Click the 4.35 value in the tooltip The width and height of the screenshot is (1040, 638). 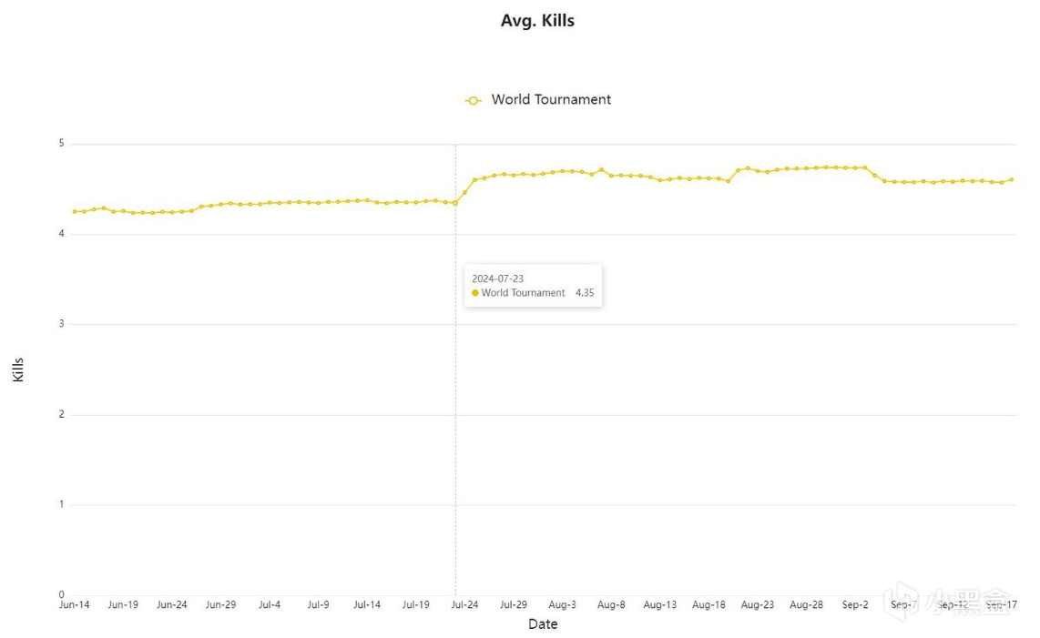click(x=585, y=293)
